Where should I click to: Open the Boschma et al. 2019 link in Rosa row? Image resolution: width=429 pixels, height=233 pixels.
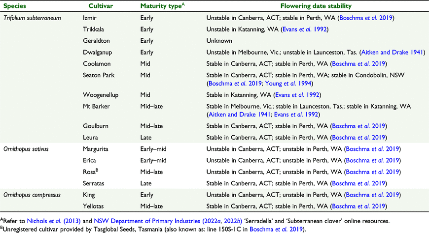coord(372,172)
